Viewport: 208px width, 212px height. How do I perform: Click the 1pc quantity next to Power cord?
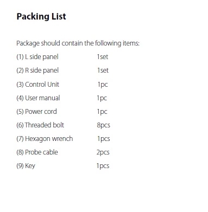(x=102, y=112)
